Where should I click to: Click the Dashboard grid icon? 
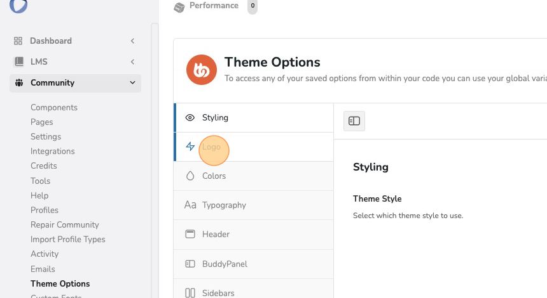coord(18,41)
